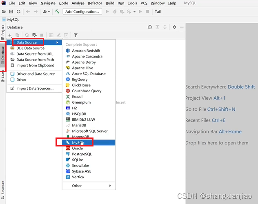
Task: Navigate Back with the left arrow icon
Action: pyautogui.click(x=28, y=11)
